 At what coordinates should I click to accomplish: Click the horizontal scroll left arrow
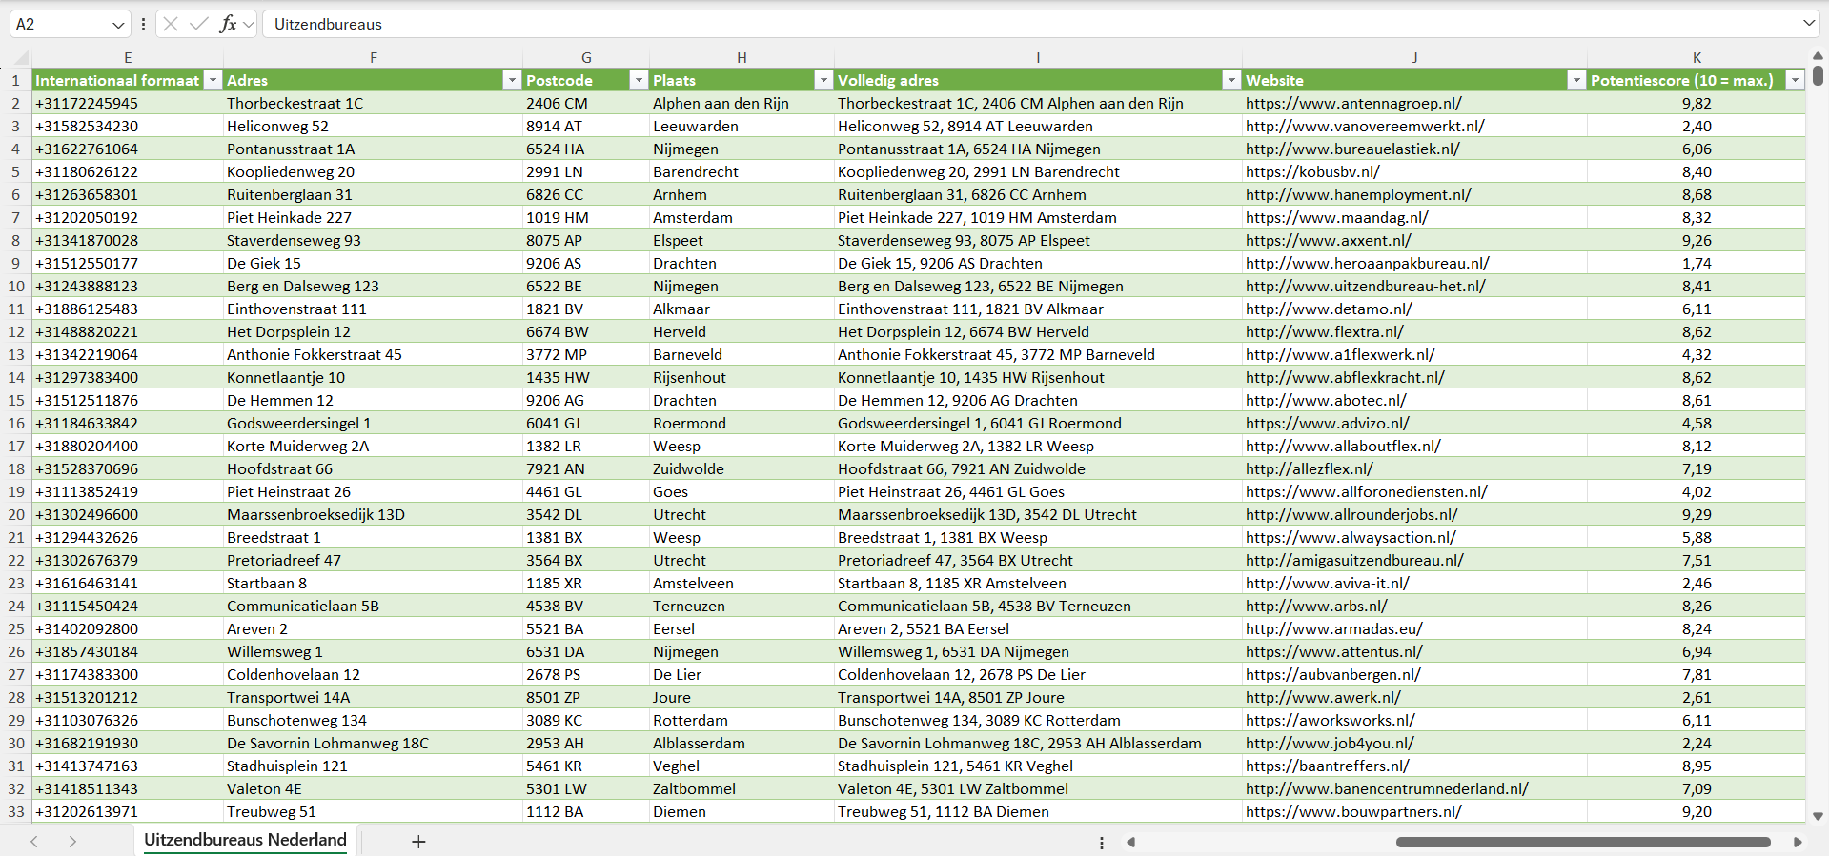point(1131,842)
